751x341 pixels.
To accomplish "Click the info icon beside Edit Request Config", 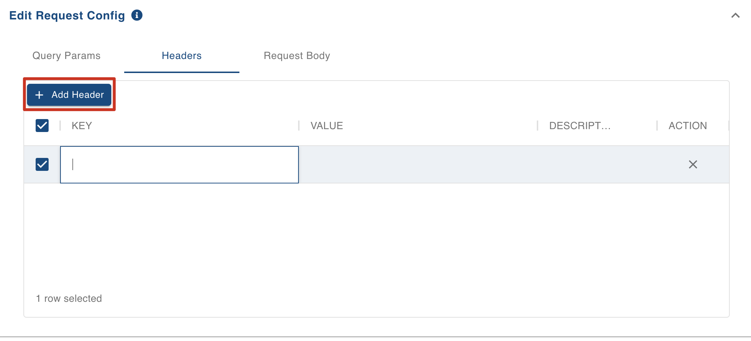I will (137, 15).
